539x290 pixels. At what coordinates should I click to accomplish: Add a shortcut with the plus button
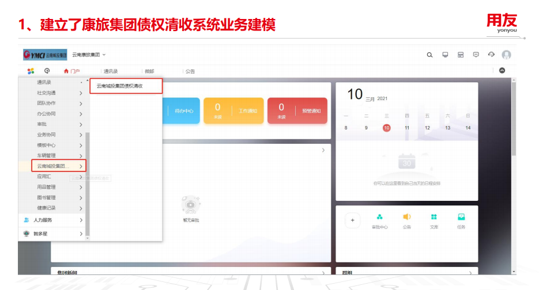click(x=352, y=220)
